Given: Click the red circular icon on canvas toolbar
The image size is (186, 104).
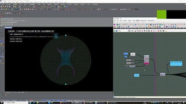Looking at the screenshot, I should click(x=158, y=31).
